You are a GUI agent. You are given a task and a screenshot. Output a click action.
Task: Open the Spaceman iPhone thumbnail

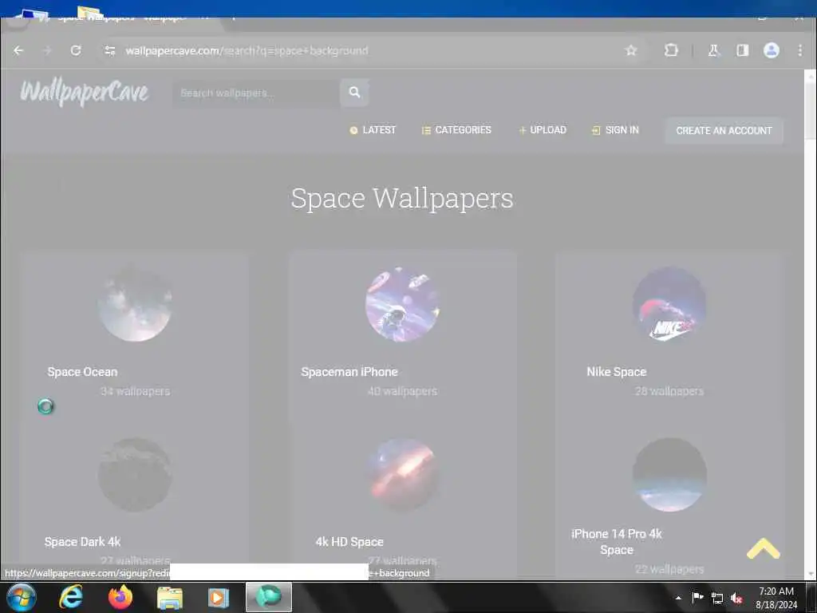402,304
